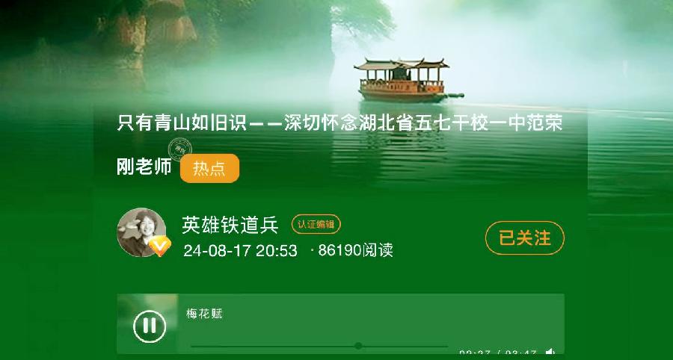Pause the 梅花赋 audio playback
Image resolution: width=673 pixels, height=360 pixels.
point(150,326)
